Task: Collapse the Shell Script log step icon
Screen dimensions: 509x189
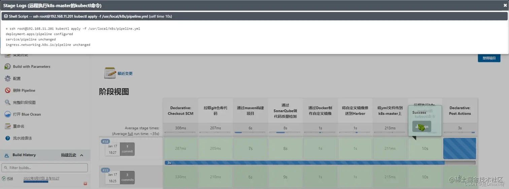Action: click(x=6, y=16)
